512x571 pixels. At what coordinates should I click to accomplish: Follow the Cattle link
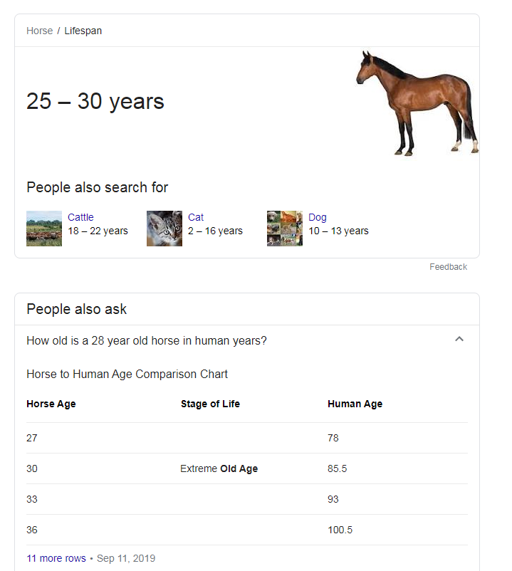pyautogui.click(x=80, y=217)
